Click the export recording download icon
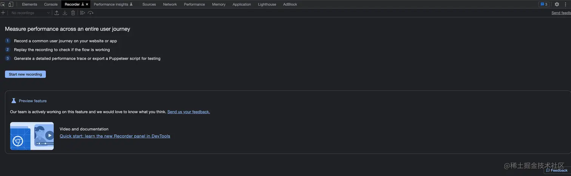The image size is (571, 176). (65, 13)
